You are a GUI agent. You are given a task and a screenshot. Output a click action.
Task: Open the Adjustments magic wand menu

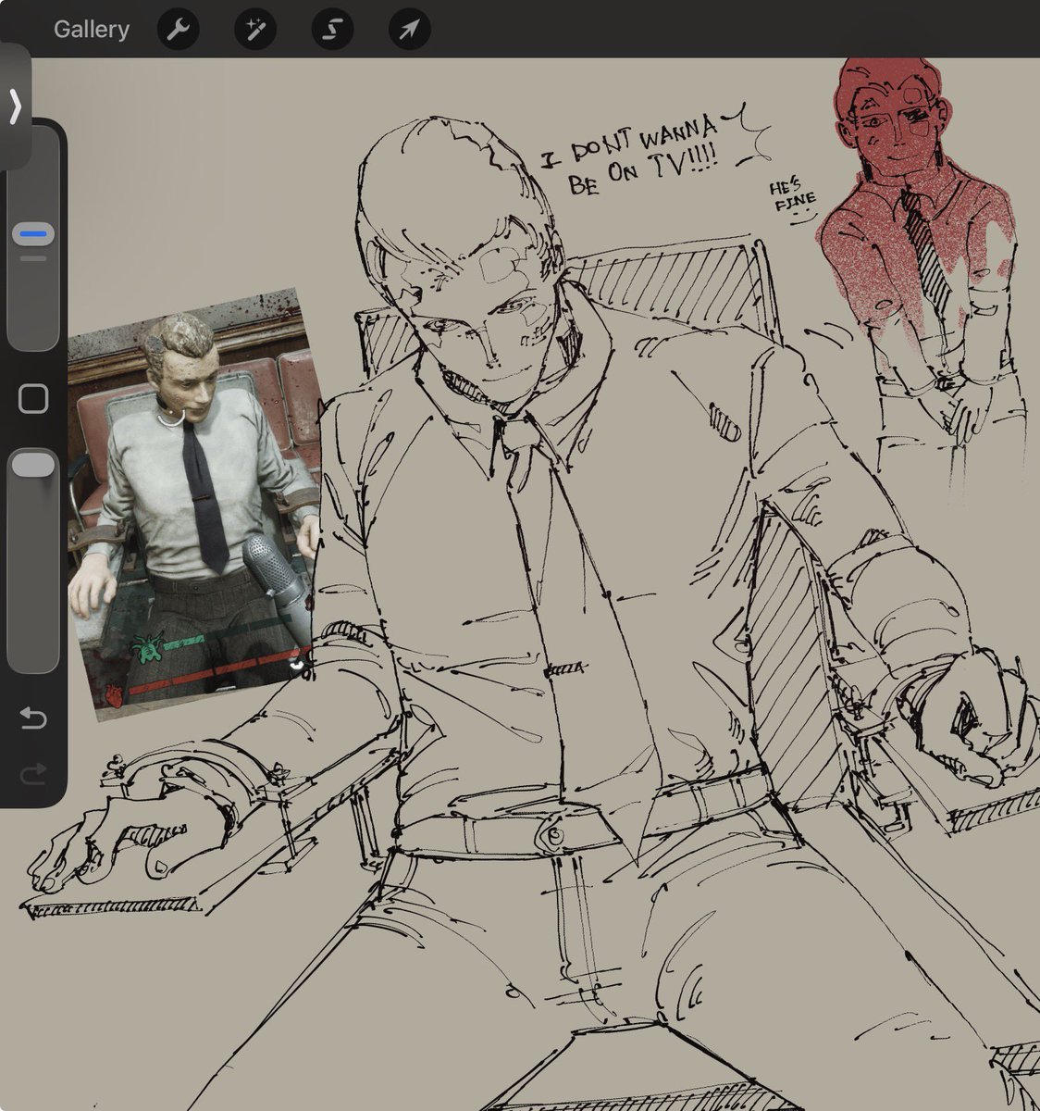254,30
